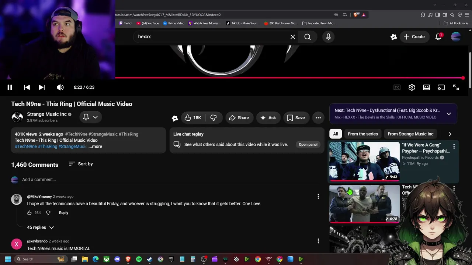The image size is (472, 265).
Task: Toggle closed captions on the video
Action: (397, 87)
